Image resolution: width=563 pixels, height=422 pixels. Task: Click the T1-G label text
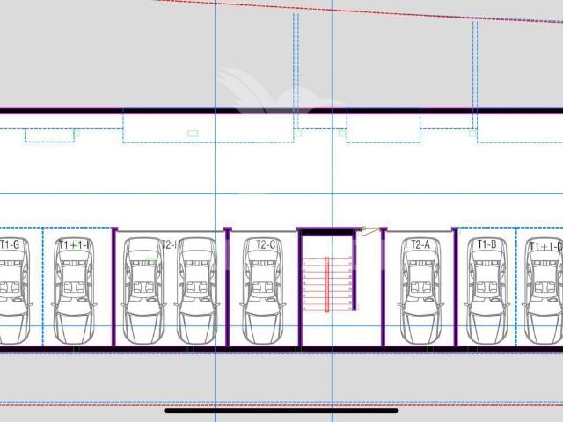[10, 244]
